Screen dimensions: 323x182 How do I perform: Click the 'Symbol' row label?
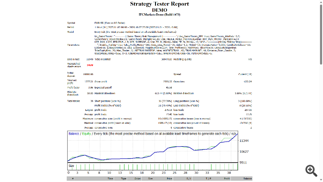click(71, 23)
